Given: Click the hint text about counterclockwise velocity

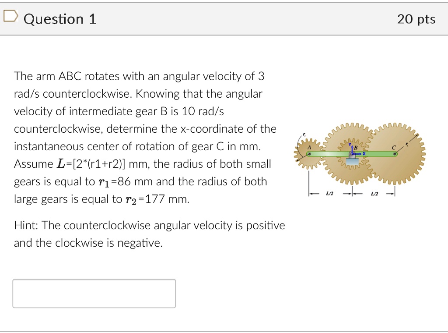Looking at the screenshot, I should coord(150,234).
